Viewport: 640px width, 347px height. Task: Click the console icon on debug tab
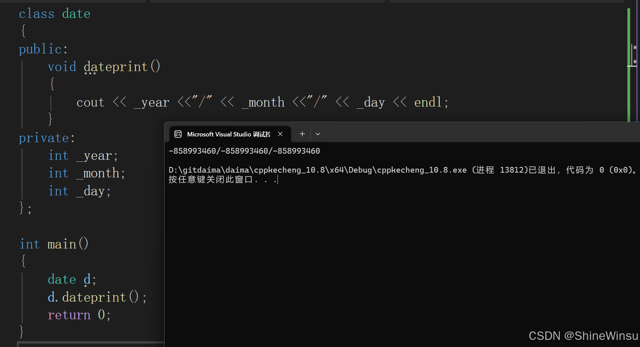178,134
